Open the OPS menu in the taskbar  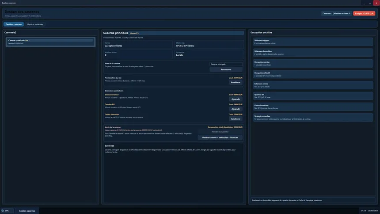pos(5,211)
